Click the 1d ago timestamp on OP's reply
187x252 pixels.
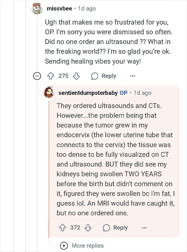point(142,93)
